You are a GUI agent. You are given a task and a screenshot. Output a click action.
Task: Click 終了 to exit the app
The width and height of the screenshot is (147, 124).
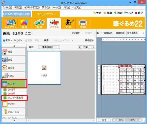click(x=139, y=13)
